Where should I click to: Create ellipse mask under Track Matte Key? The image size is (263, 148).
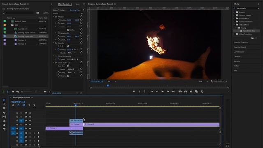pyautogui.click(x=60, y=66)
